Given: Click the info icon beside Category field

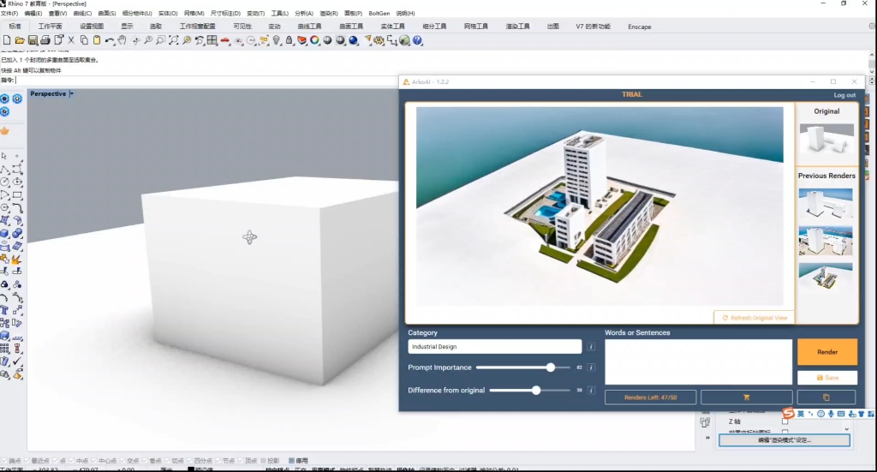Looking at the screenshot, I should coord(591,347).
